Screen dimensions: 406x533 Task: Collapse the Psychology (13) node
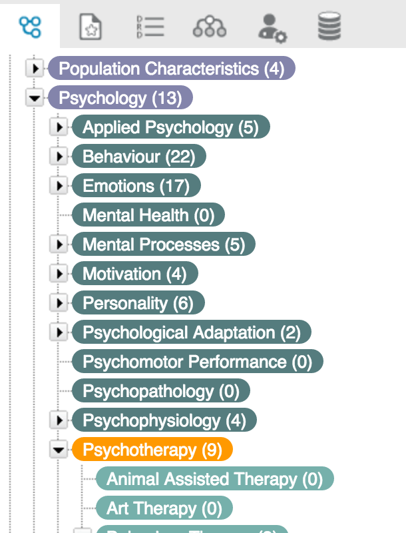pos(35,98)
